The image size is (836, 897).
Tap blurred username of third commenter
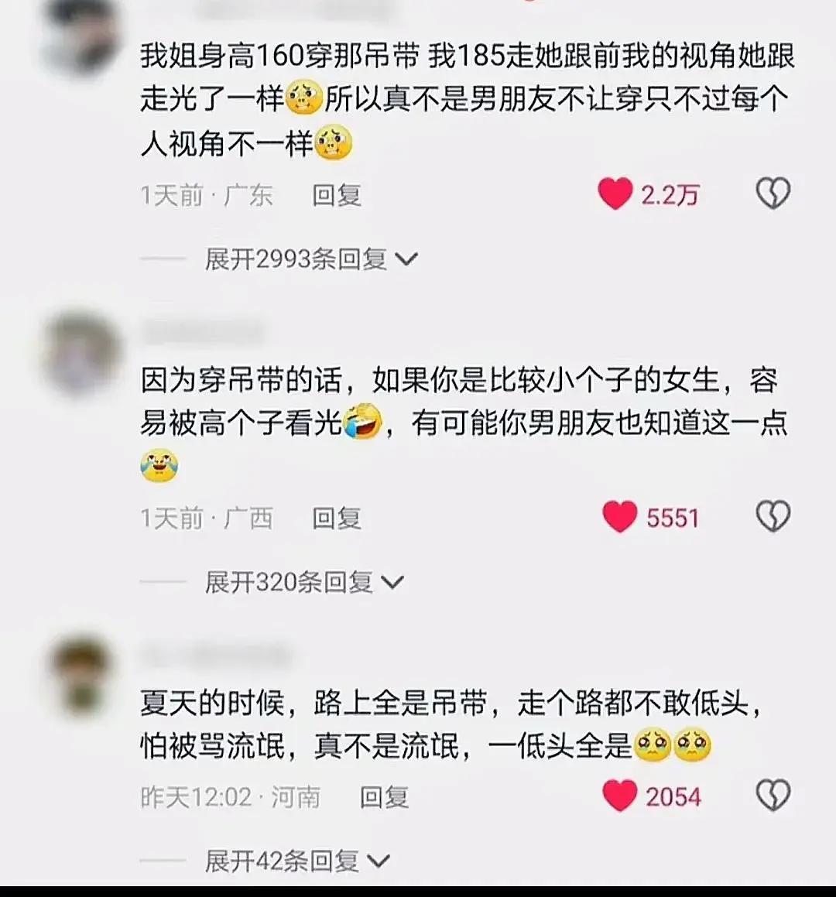[x=216, y=656]
